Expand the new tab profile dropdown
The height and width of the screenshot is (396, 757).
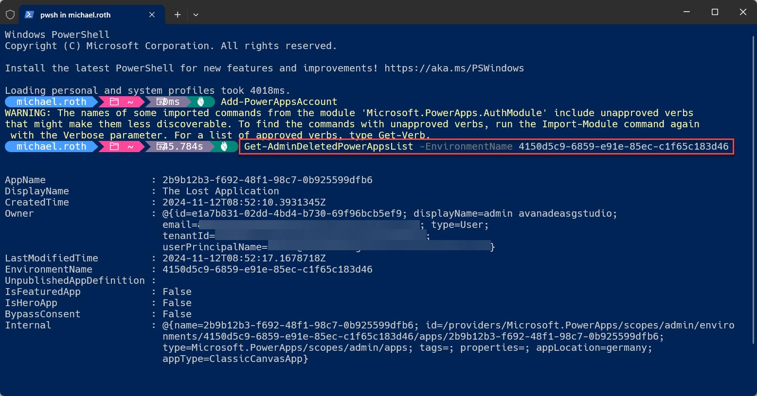click(196, 15)
